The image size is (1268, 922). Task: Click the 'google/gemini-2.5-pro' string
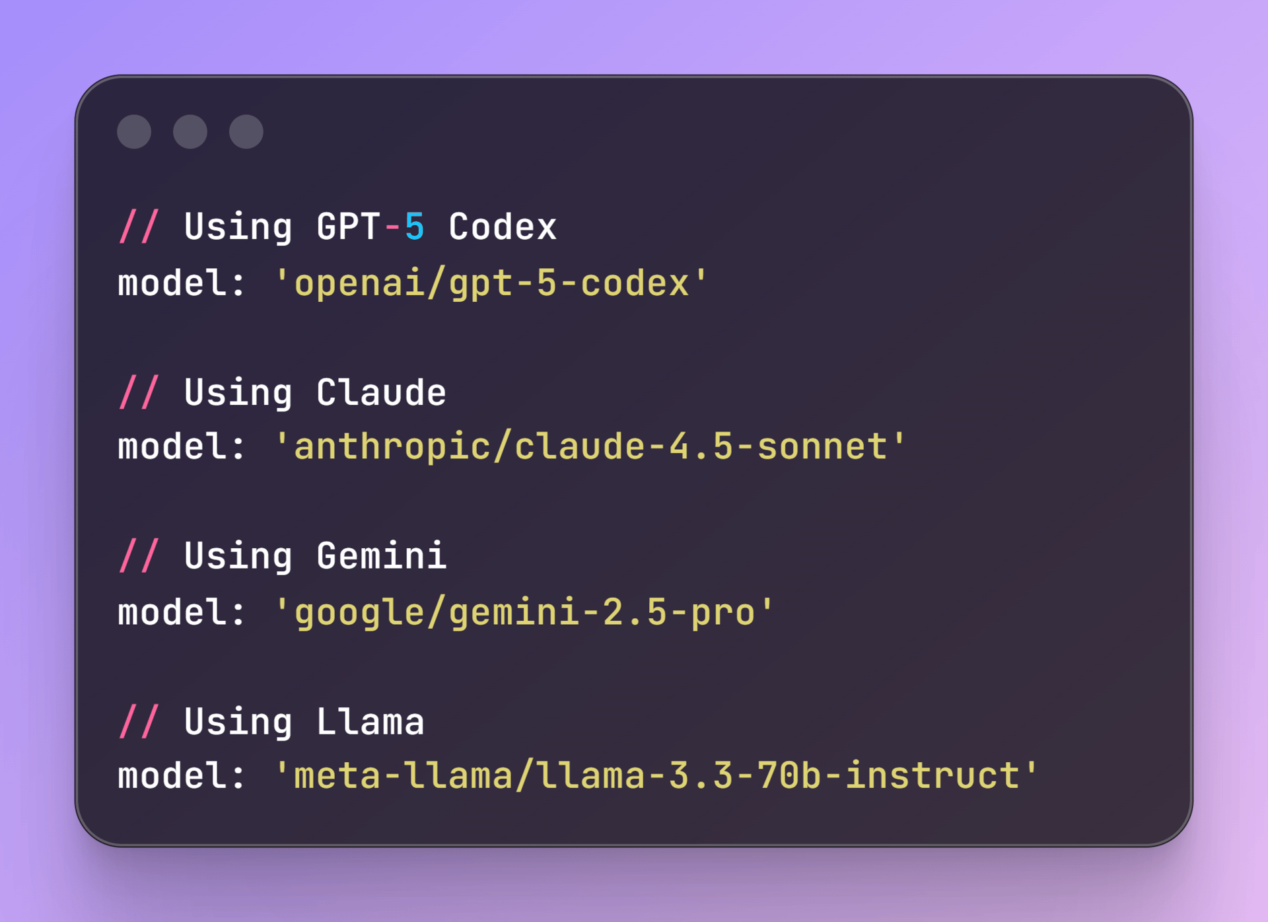click(524, 612)
